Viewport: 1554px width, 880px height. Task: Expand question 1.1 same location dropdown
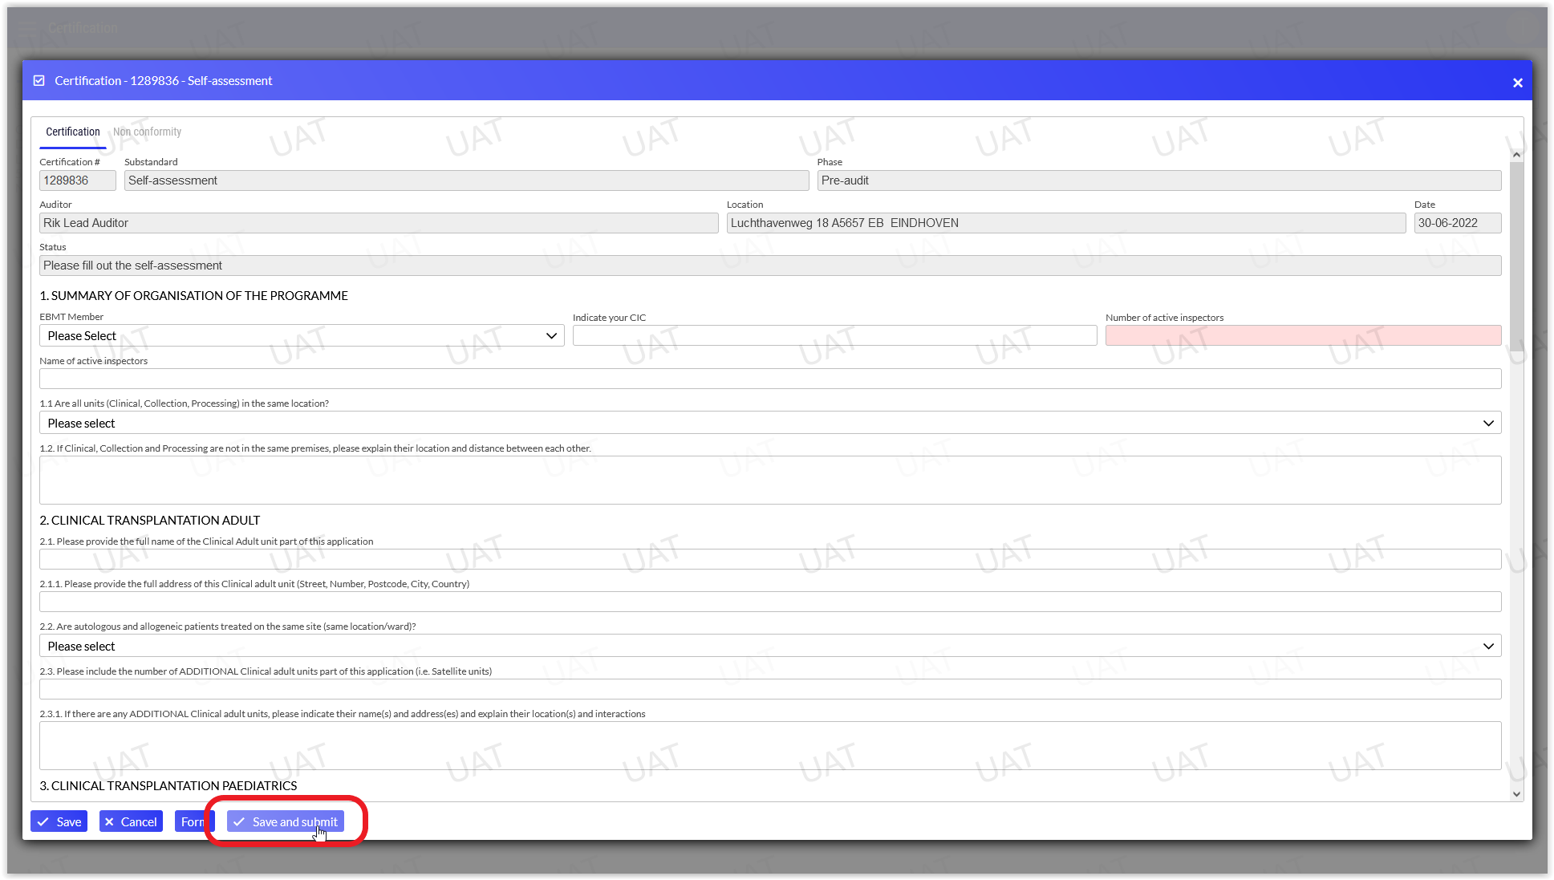pos(769,423)
